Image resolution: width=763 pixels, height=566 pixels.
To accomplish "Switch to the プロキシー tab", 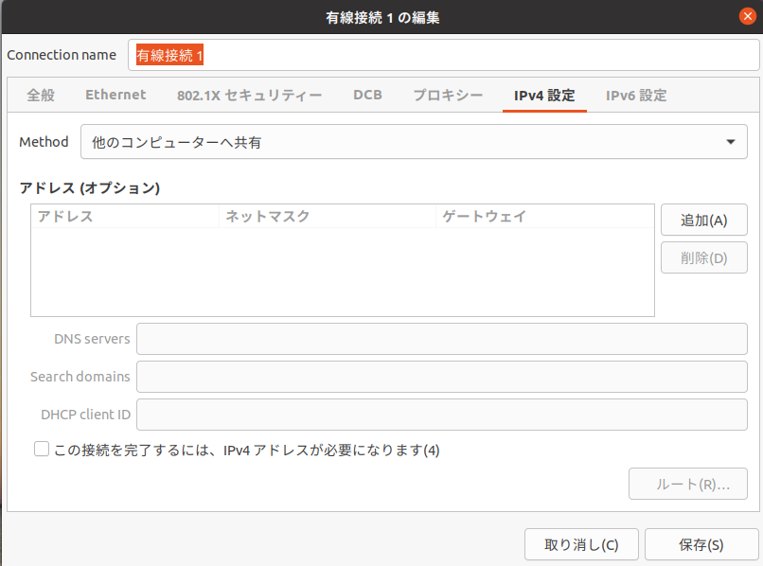I will [448, 95].
